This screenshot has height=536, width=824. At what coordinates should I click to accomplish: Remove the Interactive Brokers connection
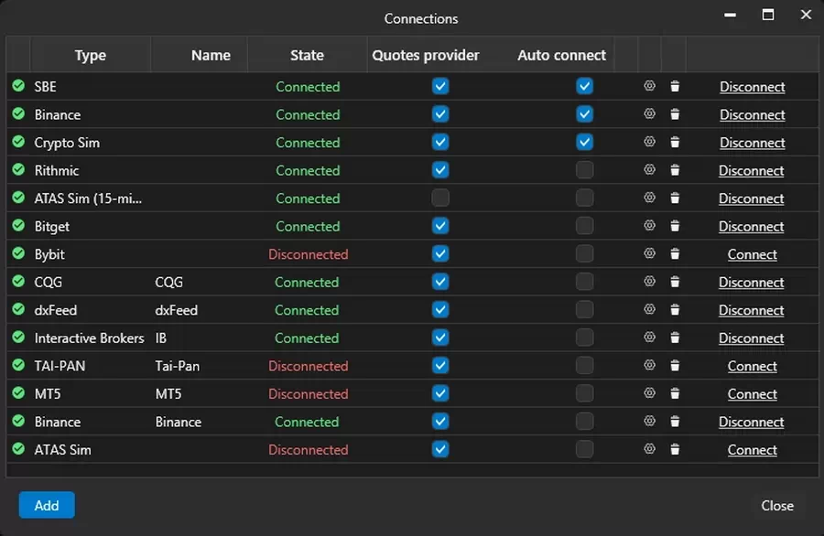[675, 338]
